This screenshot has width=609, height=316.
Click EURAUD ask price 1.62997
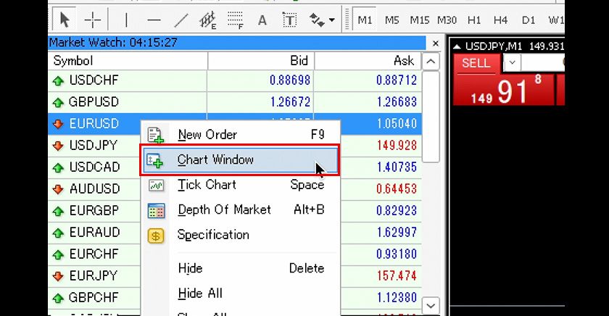pyautogui.click(x=396, y=233)
